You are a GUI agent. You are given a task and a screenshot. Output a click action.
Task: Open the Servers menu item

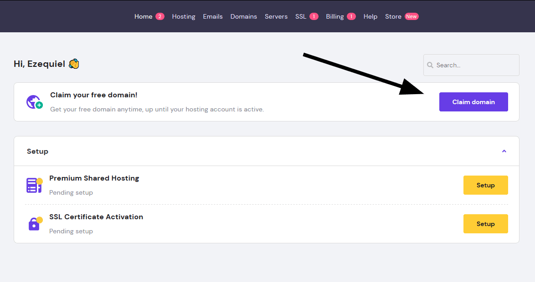coord(276,16)
